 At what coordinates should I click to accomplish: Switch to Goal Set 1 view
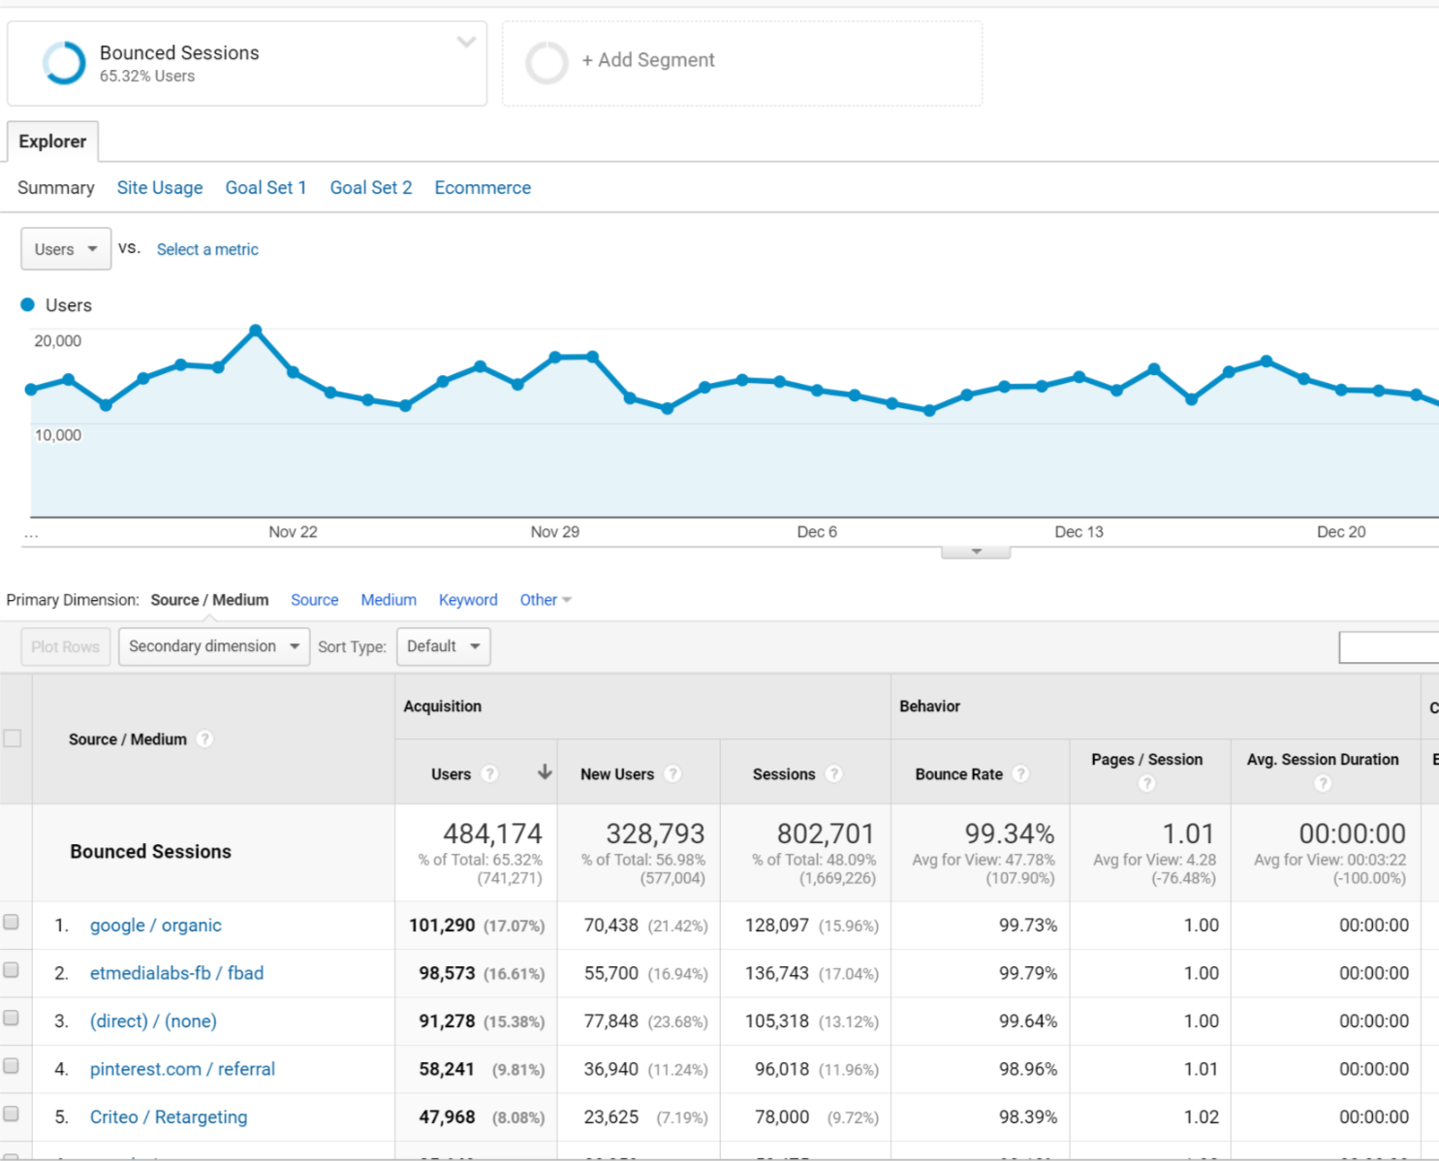[266, 188]
